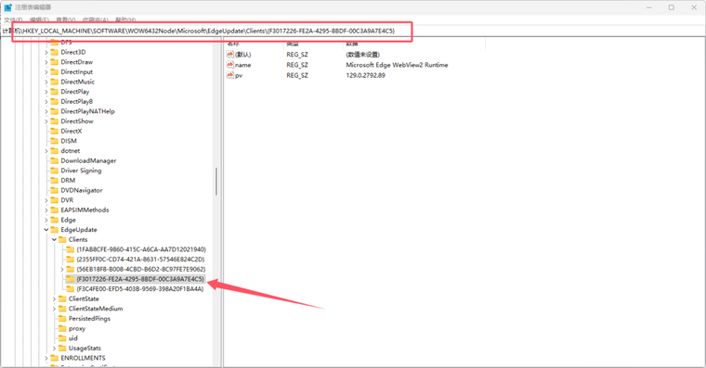Expand the dotnet key
Image resolution: width=706 pixels, height=368 pixels.
coord(46,151)
